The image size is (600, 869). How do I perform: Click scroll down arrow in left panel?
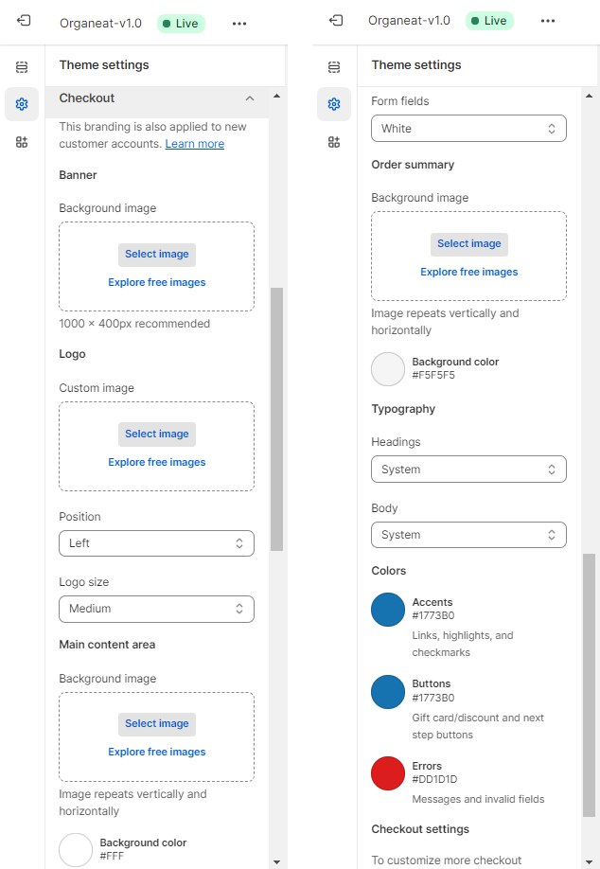click(x=276, y=861)
